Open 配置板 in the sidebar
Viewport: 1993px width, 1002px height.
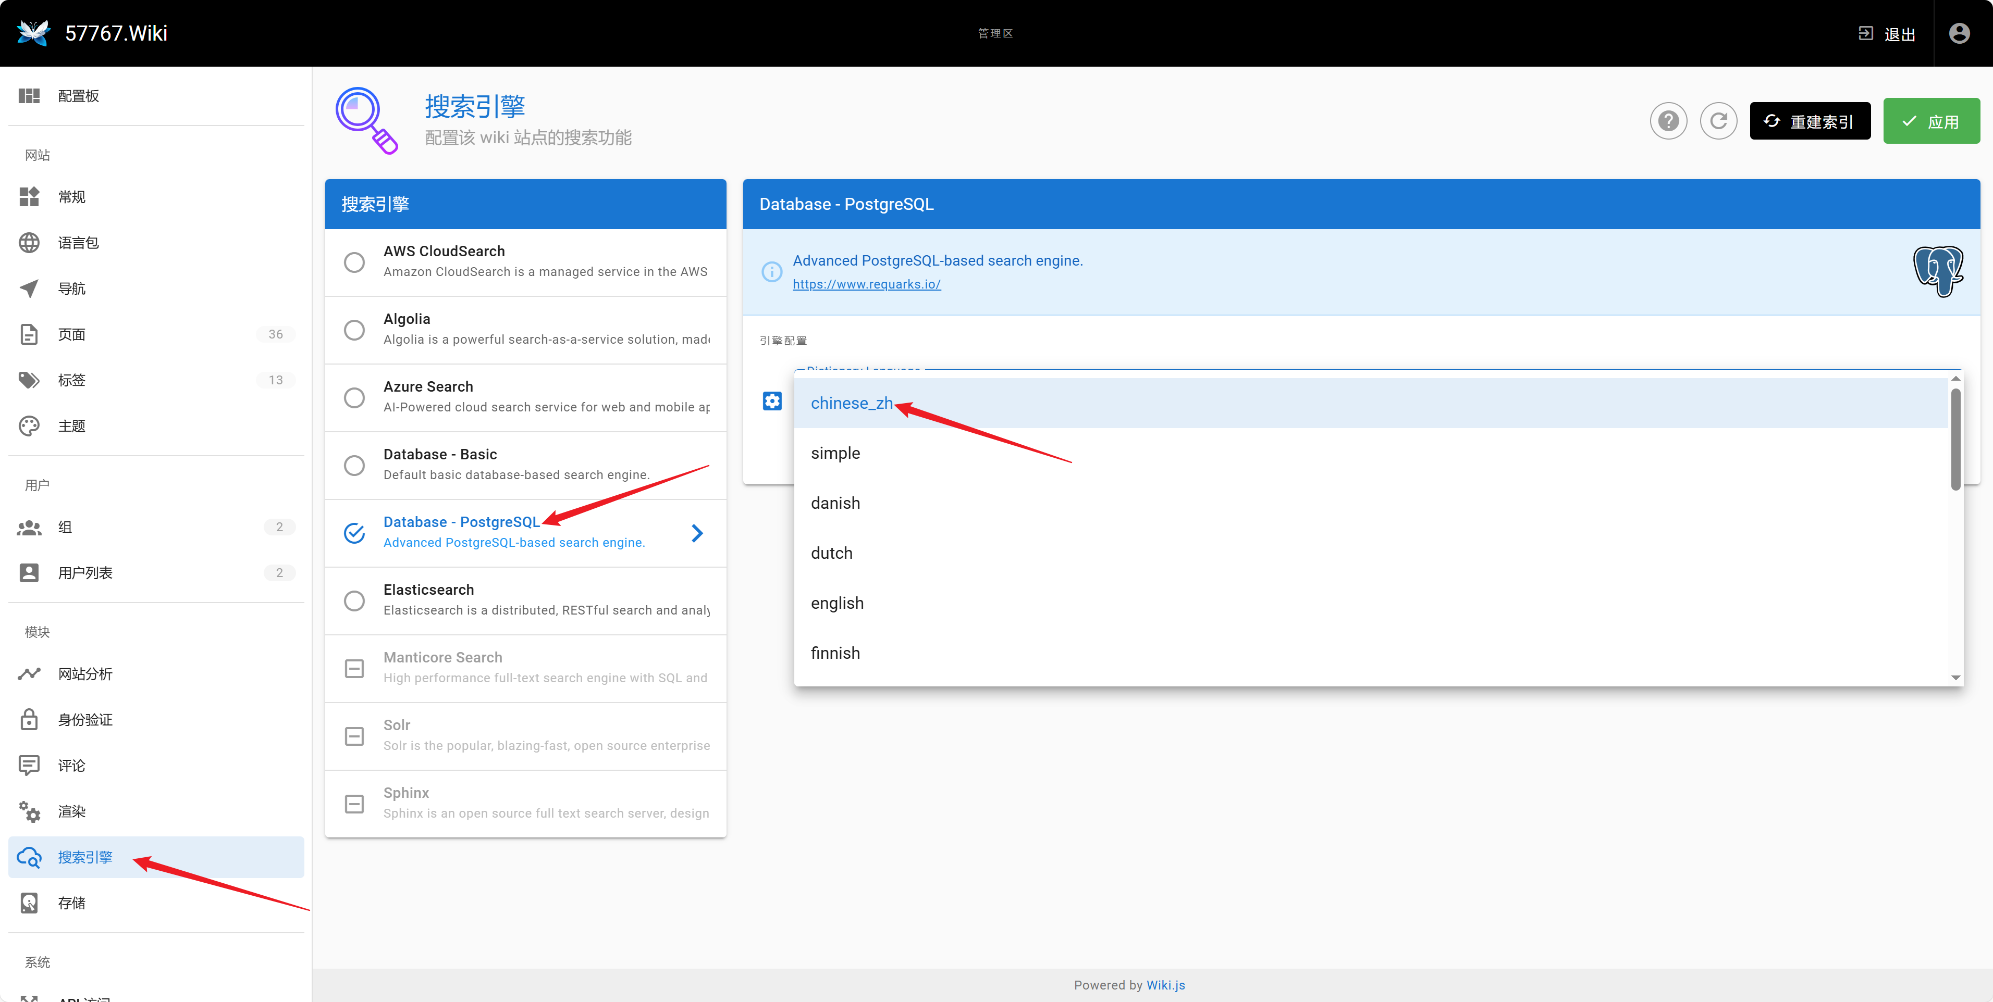156,96
